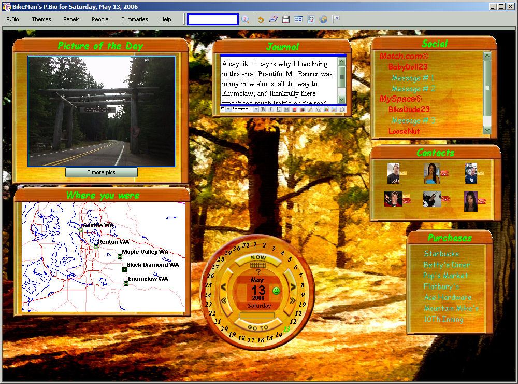Screen dimensions: 518x384
Task: Toggle bold formatting in Journal
Action: 263,109
